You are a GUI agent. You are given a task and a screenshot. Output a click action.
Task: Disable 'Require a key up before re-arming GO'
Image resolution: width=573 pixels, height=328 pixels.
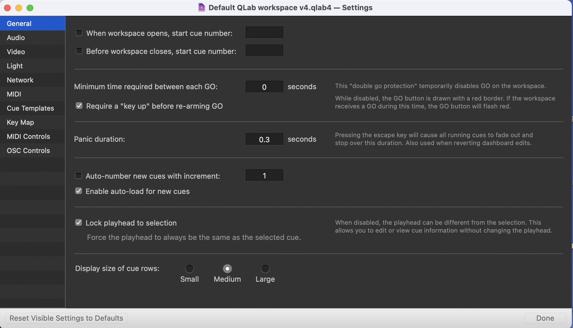tap(79, 106)
